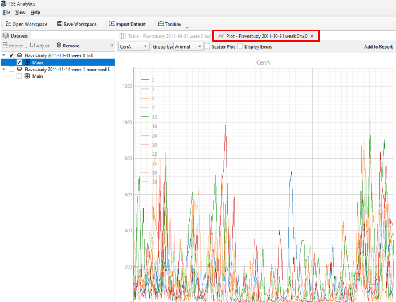Viewport: 396px width, 302px height.
Task: Click the toolbar overflow chevron beside Remove
Action: point(111,46)
